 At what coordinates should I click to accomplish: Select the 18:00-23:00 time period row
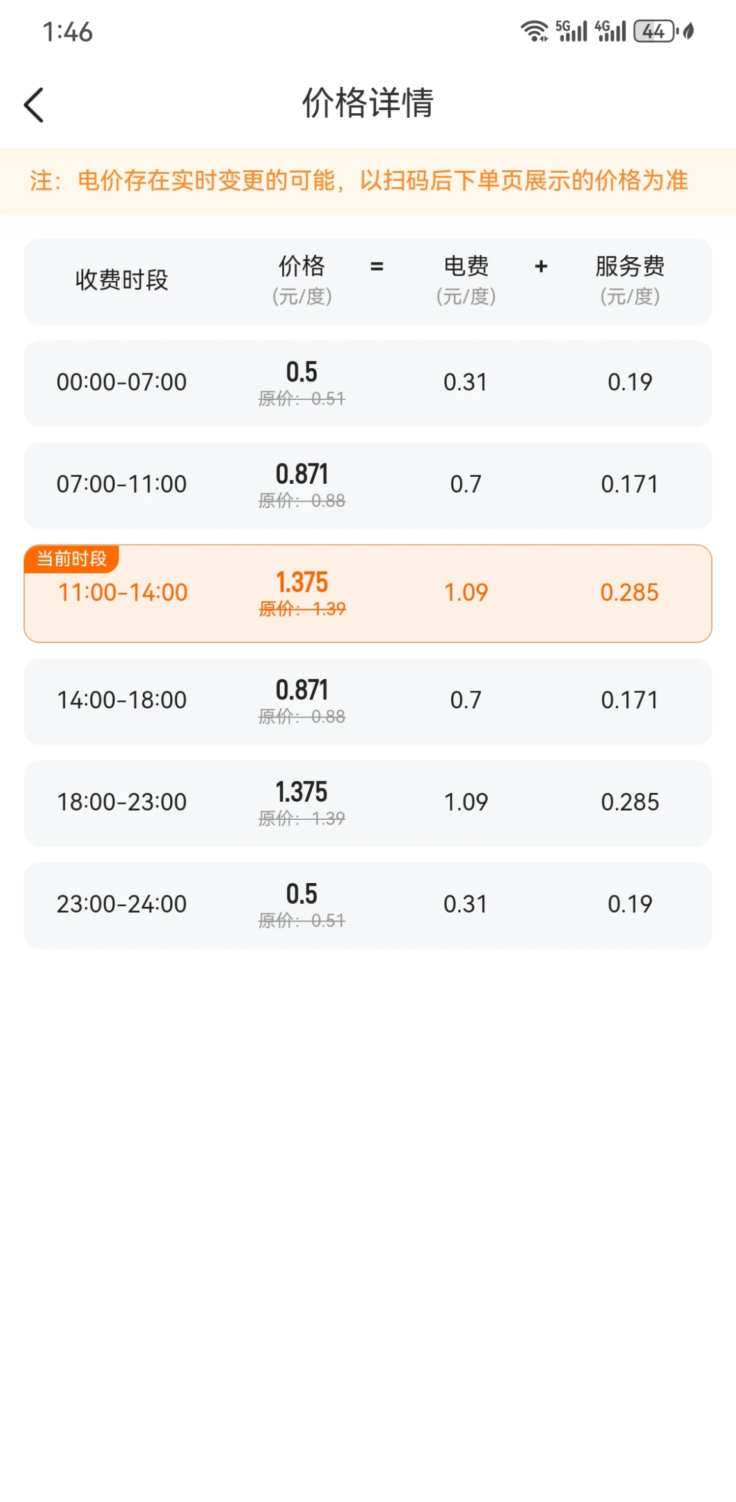coord(368,803)
